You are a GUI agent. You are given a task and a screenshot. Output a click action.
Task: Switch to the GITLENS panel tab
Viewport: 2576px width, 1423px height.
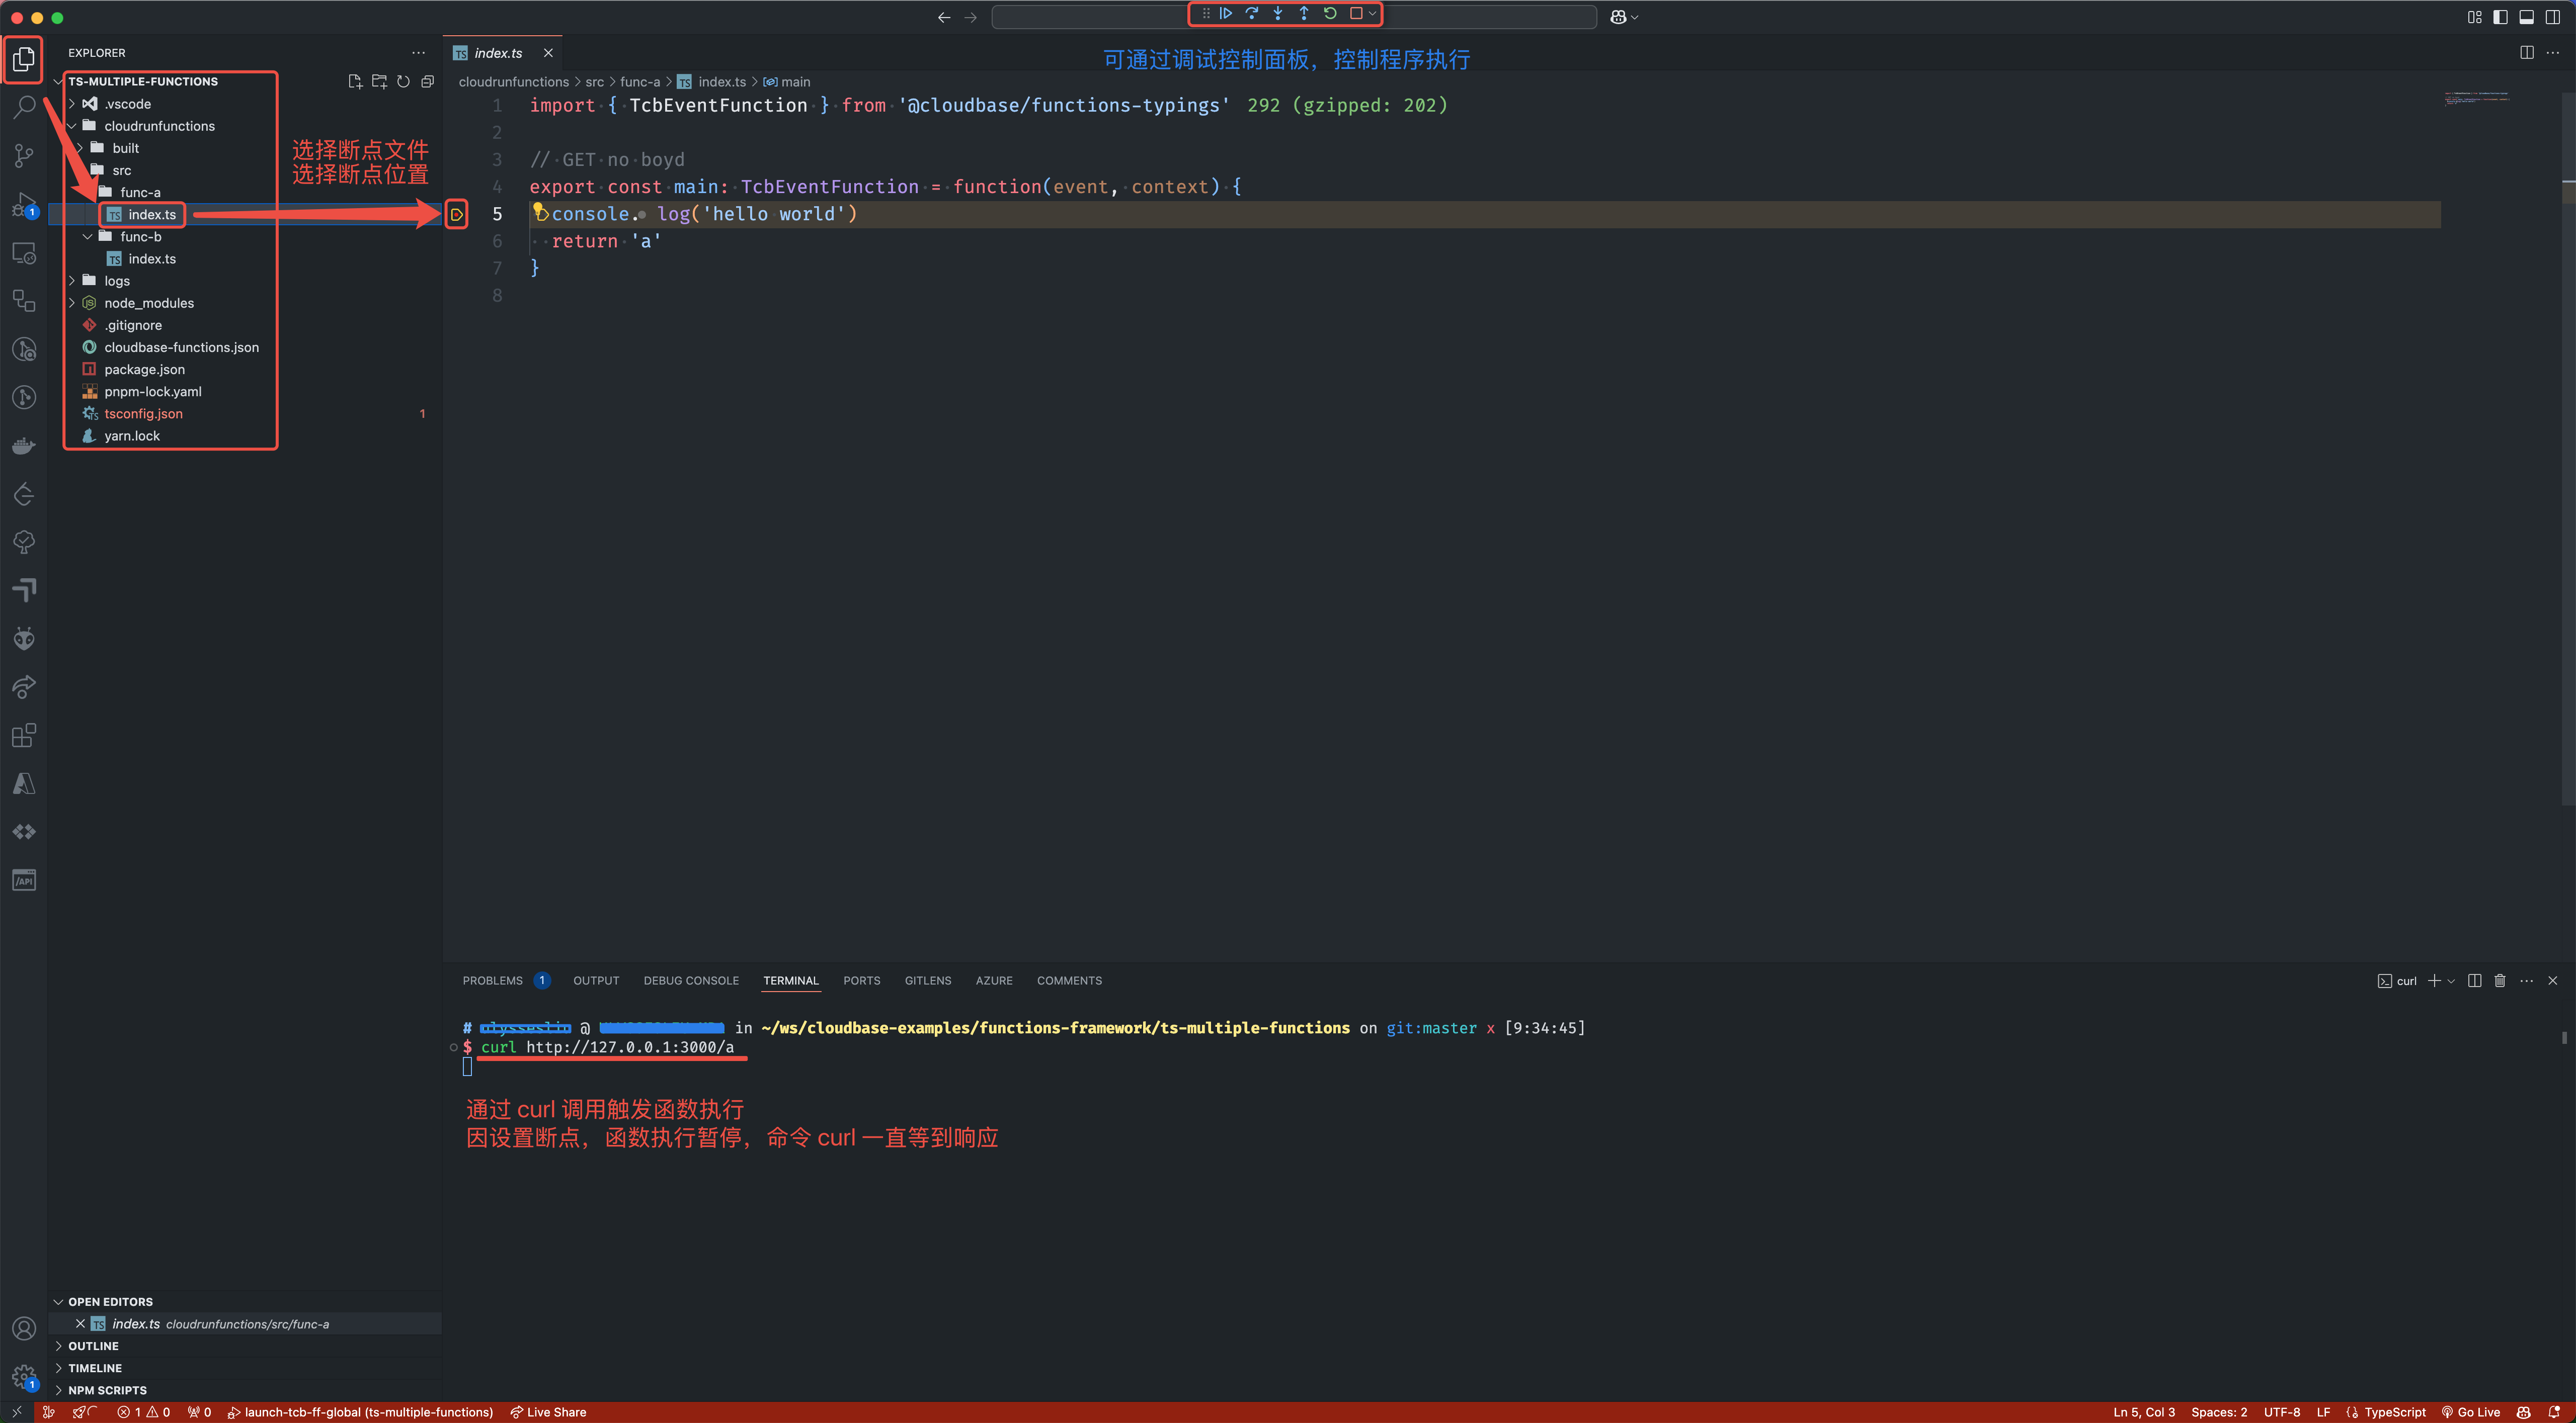928,981
